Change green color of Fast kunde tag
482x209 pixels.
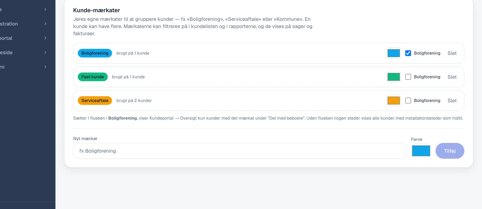394,77
